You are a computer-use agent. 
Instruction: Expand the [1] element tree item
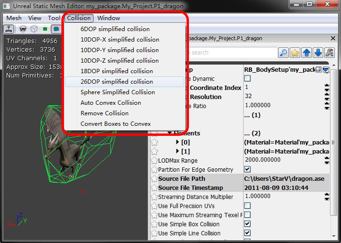pos(178,151)
